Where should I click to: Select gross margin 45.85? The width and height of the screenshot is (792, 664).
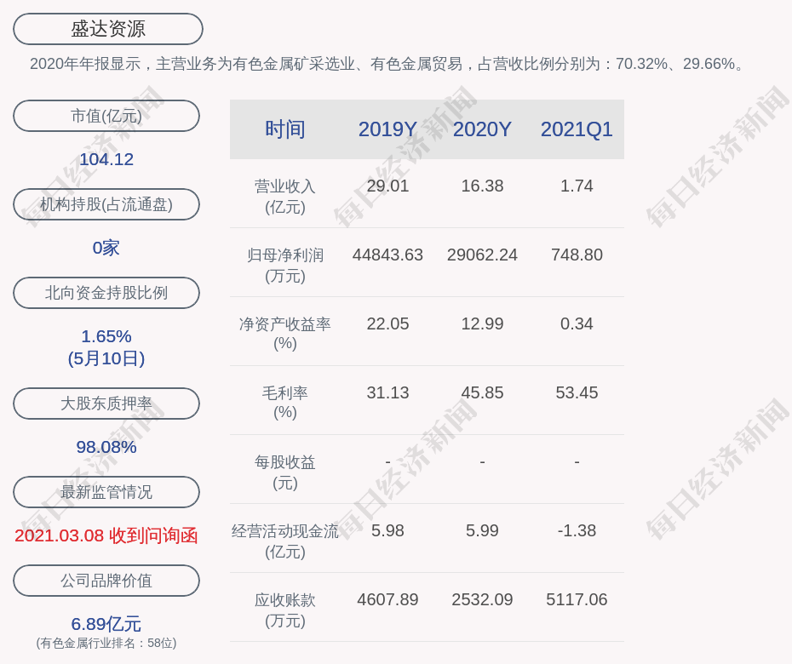tap(482, 392)
